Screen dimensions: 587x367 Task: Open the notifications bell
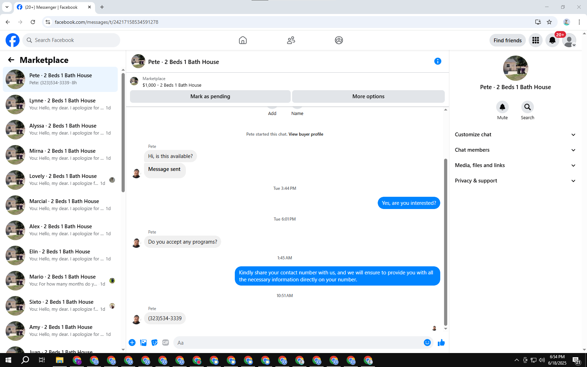(552, 40)
